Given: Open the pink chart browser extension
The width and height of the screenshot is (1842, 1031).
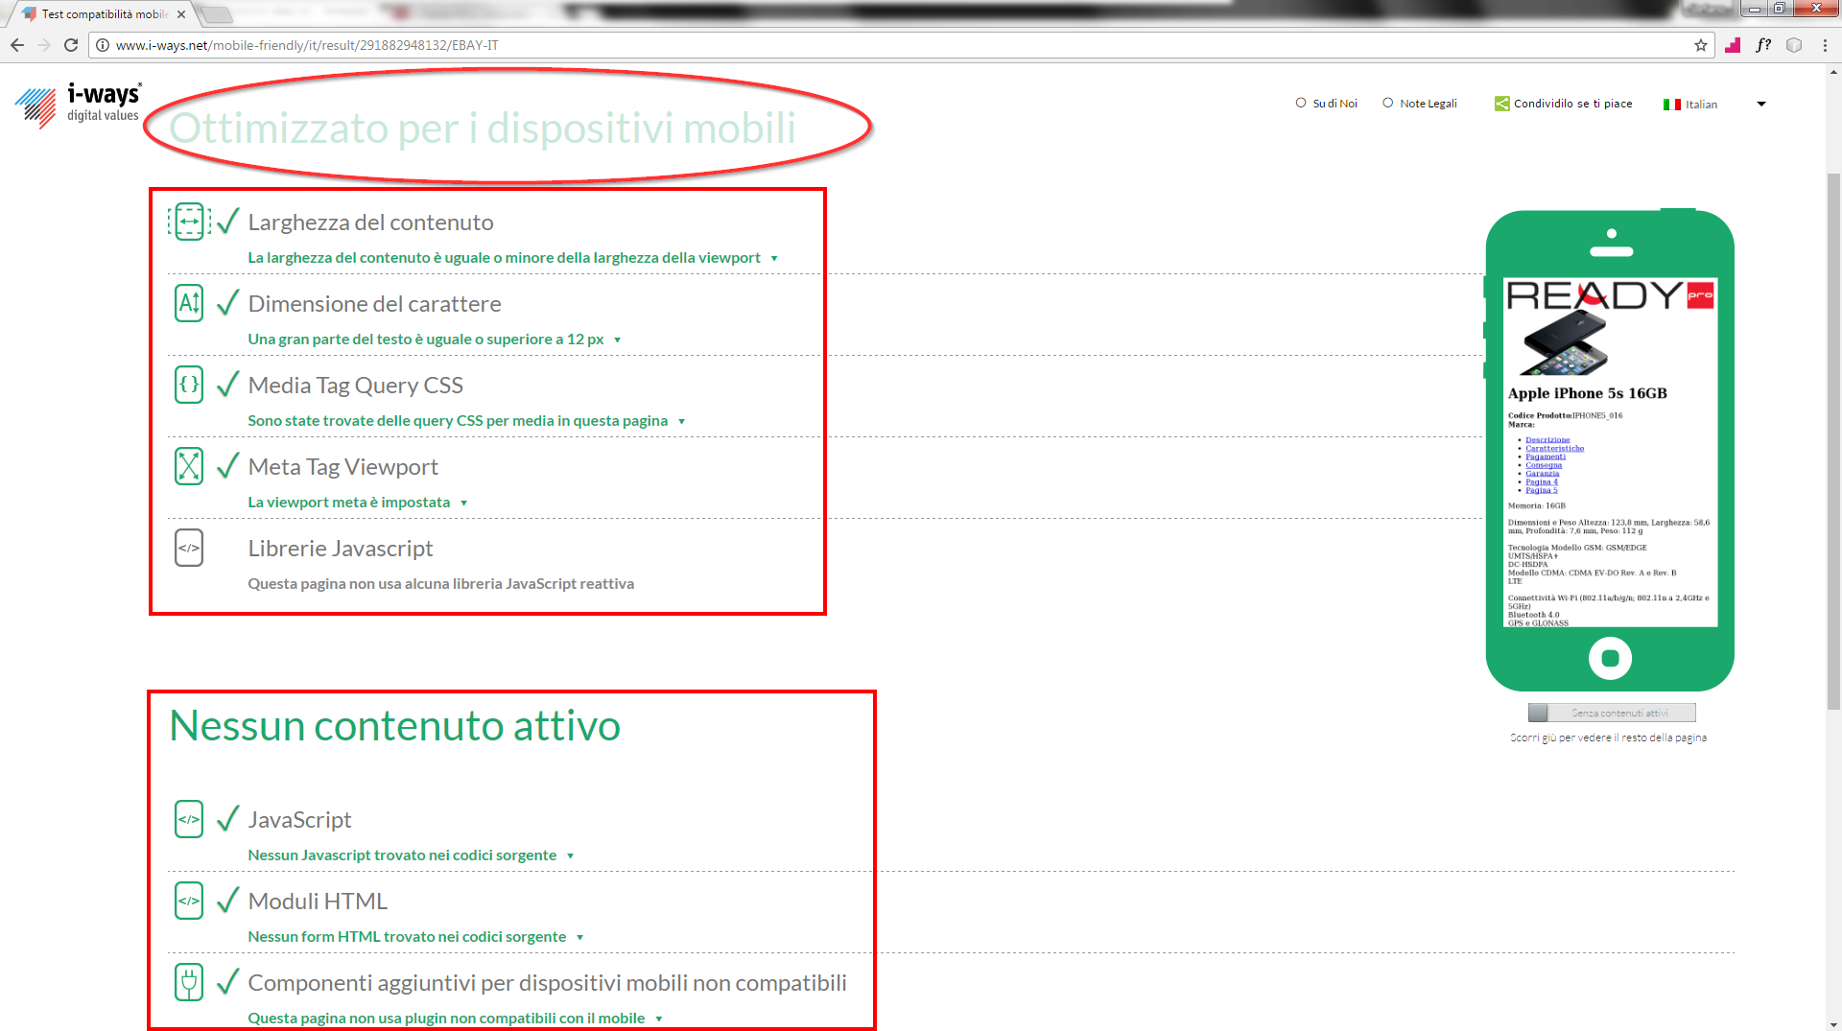Looking at the screenshot, I should pos(1733,45).
